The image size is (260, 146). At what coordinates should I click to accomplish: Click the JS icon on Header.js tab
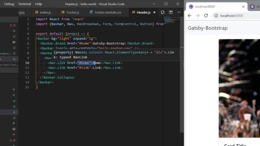[x=133, y=12]
